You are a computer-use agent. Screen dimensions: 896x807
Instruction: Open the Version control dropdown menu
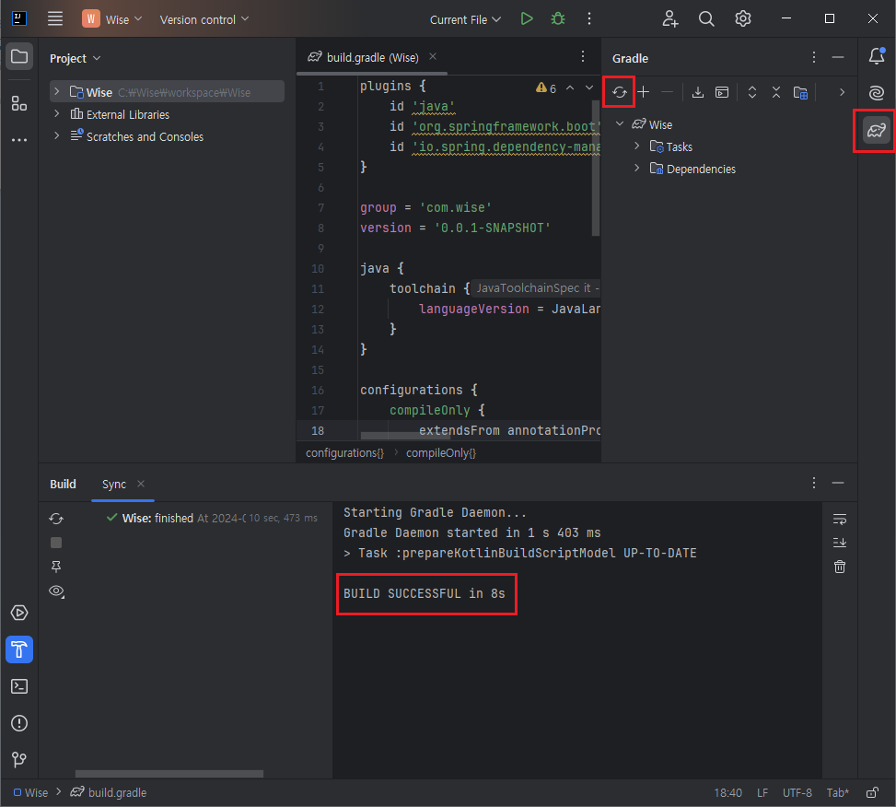[x=204, y=19]
